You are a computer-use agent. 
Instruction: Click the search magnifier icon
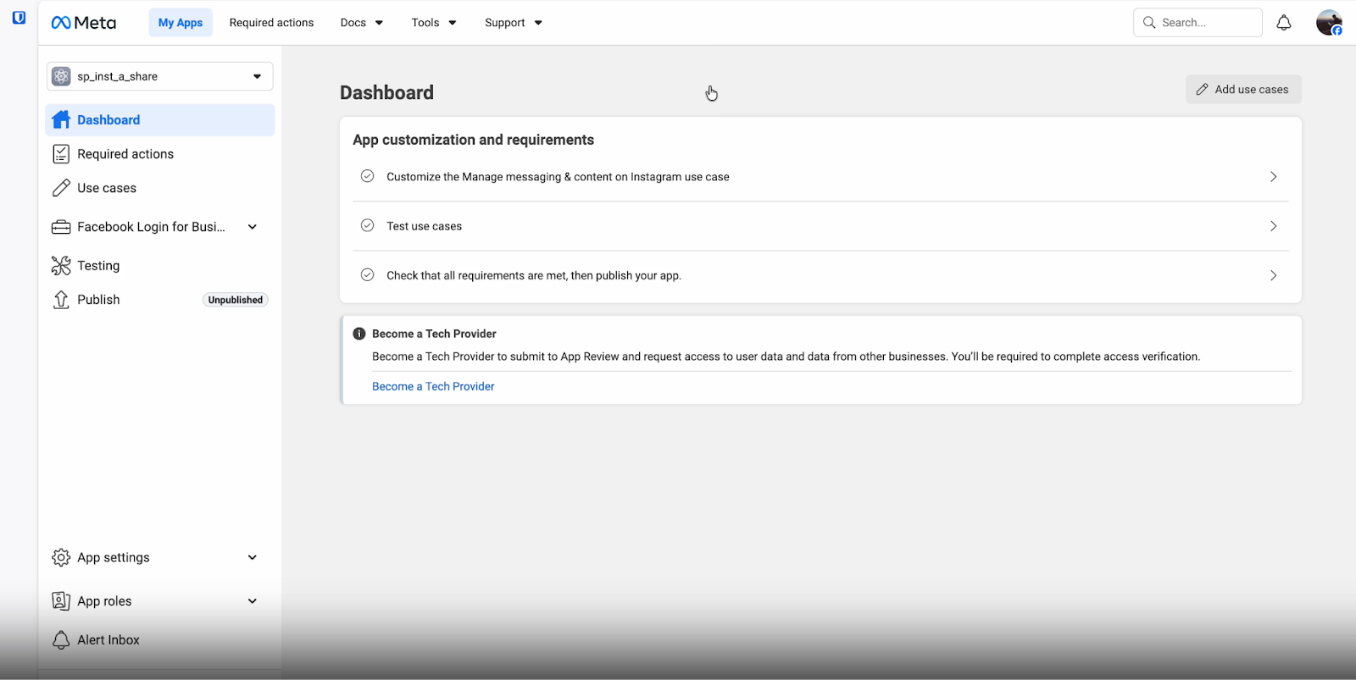1149,23
